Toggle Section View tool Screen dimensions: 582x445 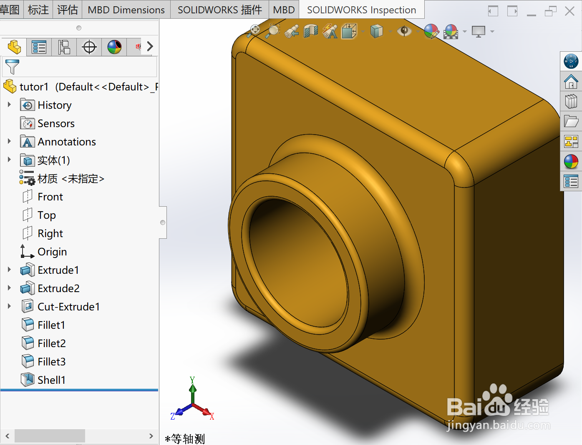pos(311,31)
